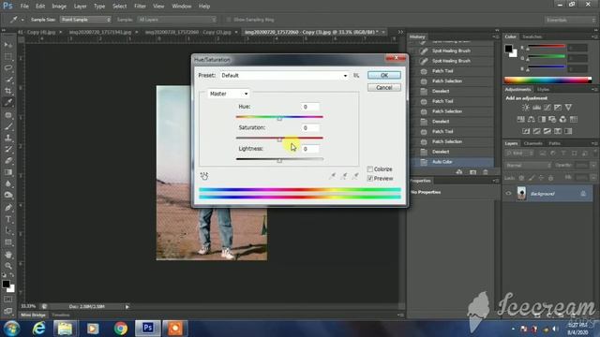Click Cancel in the Hue/Saturation dialog
The width and height of the screenshot is (600, 337).
pos(384,87)
